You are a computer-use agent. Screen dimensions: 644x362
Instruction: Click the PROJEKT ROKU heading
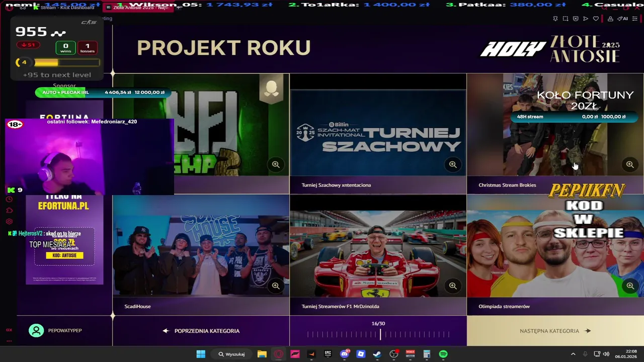[223, 48]
